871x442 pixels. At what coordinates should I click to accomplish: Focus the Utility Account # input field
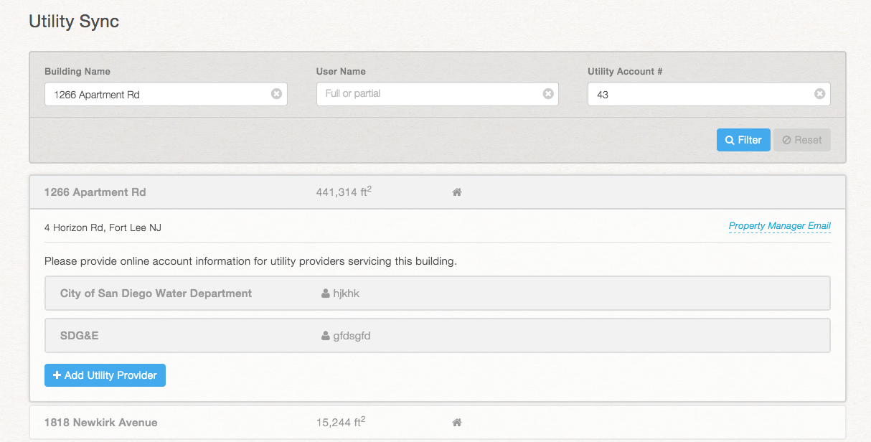pos(709,94)
